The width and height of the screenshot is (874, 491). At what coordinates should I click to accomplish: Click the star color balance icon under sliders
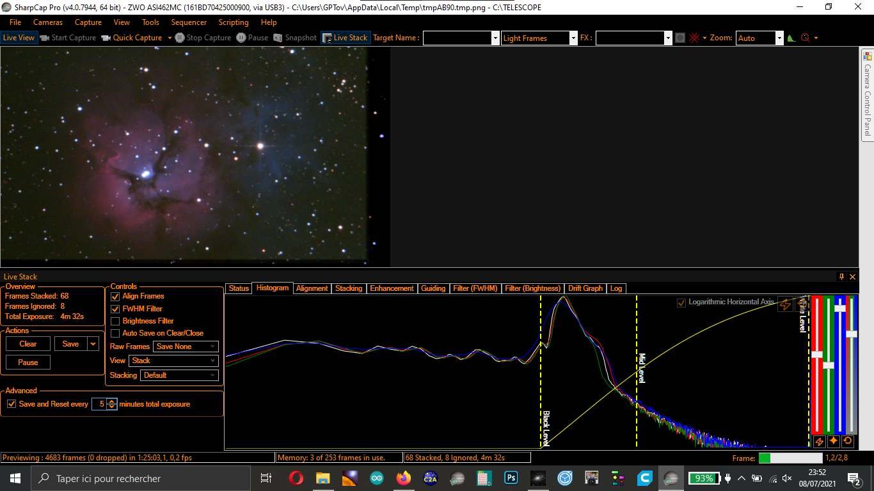pyautogui.click(x=833, y=441)
